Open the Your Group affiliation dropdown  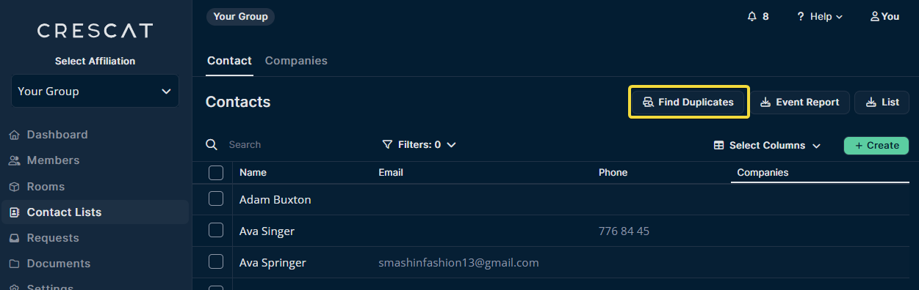pyautogui.click(x=95, y=92)
